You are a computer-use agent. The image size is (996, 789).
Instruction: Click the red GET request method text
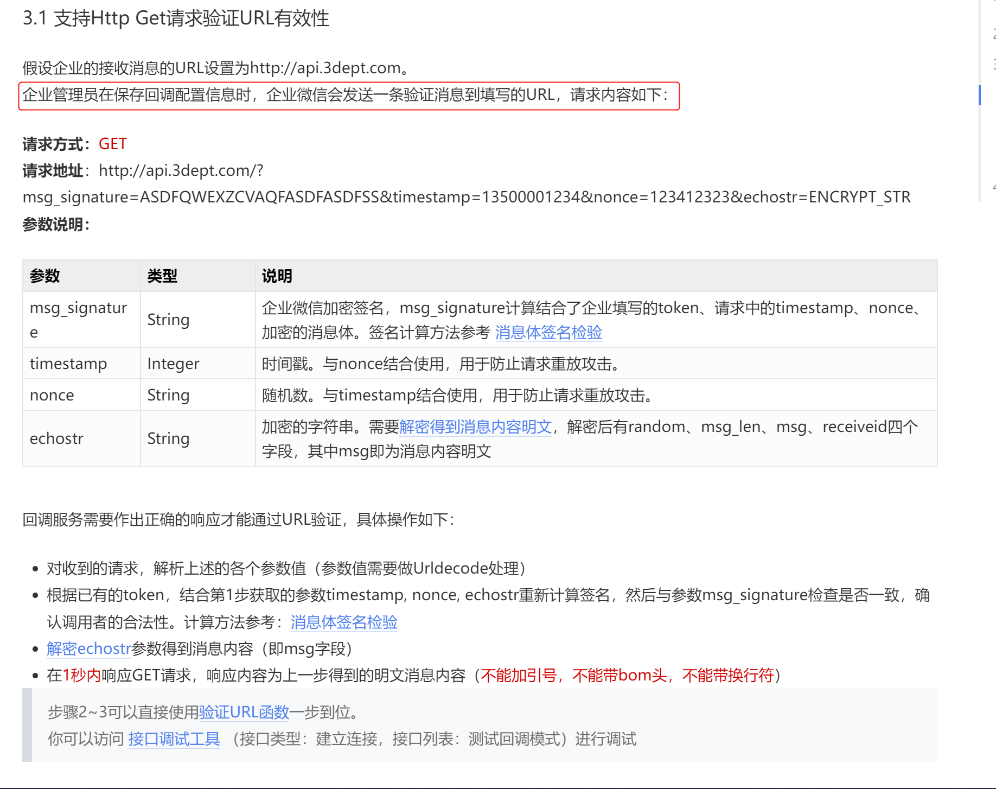112,143
